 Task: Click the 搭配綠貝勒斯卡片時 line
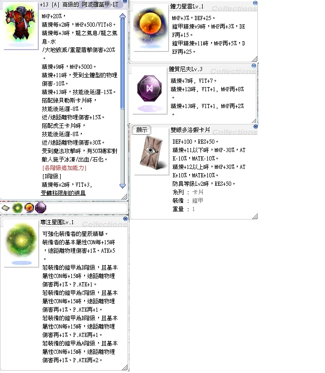coord(69,100)
